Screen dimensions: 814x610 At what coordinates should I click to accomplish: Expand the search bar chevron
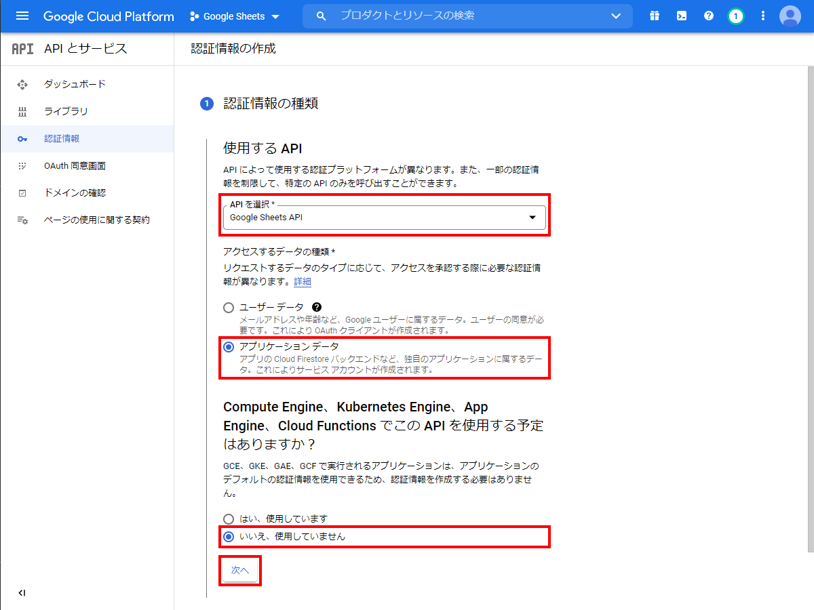coord(616,16)
